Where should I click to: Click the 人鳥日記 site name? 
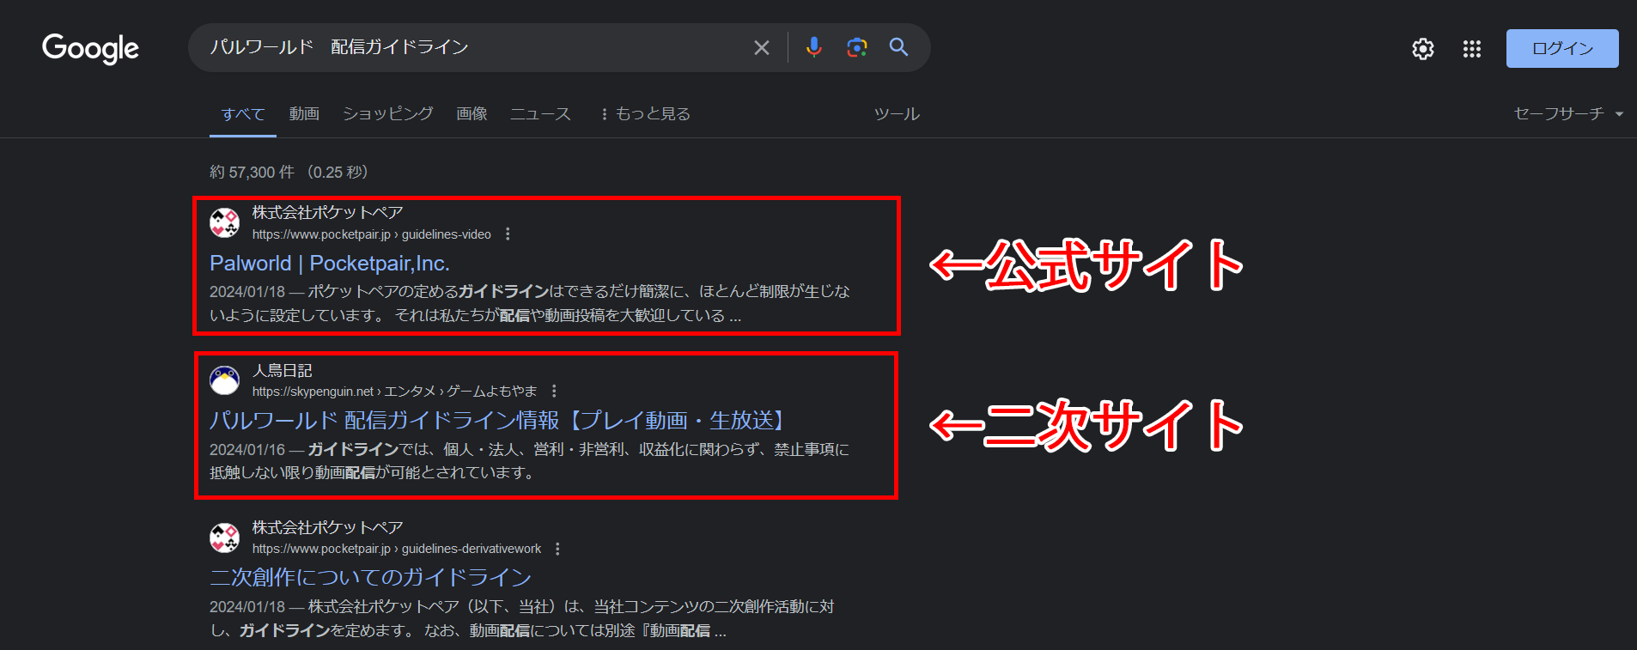[282, 370]
